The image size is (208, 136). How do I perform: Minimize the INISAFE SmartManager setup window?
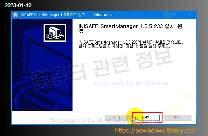click(x=160, y=15)
